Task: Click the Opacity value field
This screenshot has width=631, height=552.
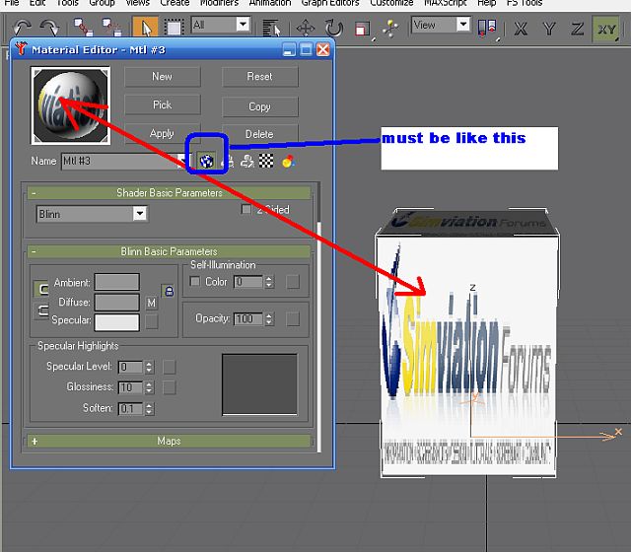Action: tap(248, 319)
